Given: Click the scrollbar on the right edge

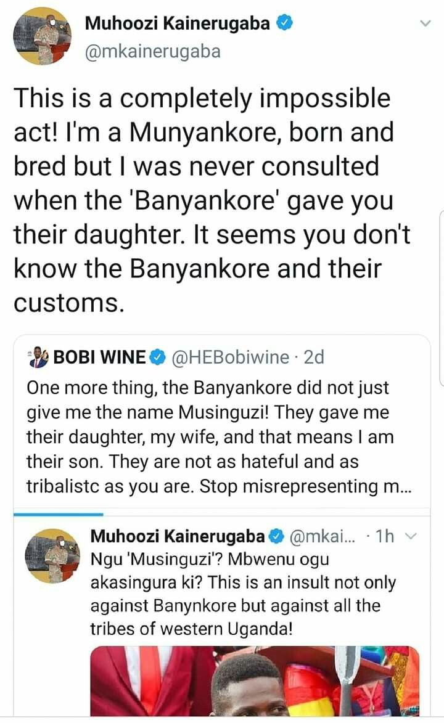Looking at the screenshot, I should tap(440, 296).
